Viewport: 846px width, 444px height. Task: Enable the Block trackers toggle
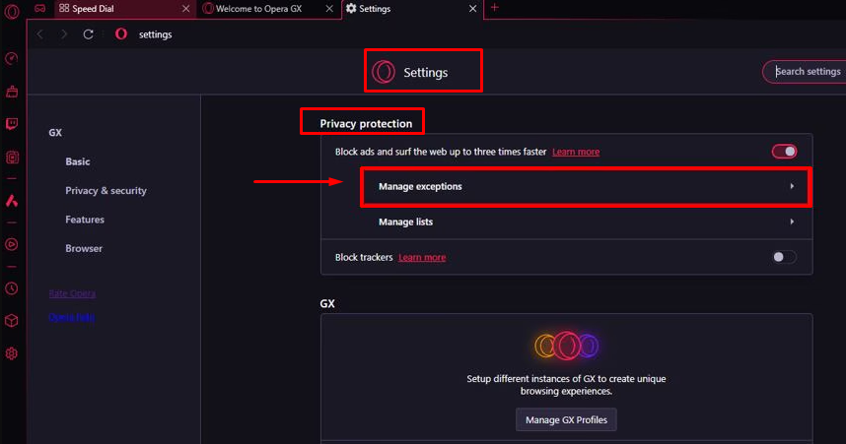784,257
